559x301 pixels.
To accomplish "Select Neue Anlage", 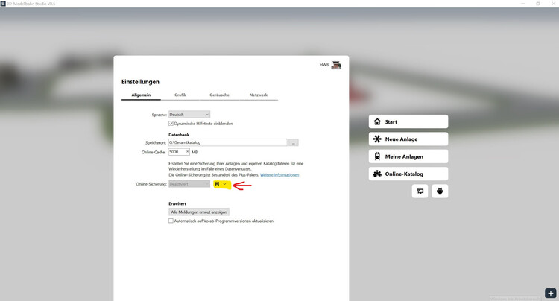I will click(408, 139).
